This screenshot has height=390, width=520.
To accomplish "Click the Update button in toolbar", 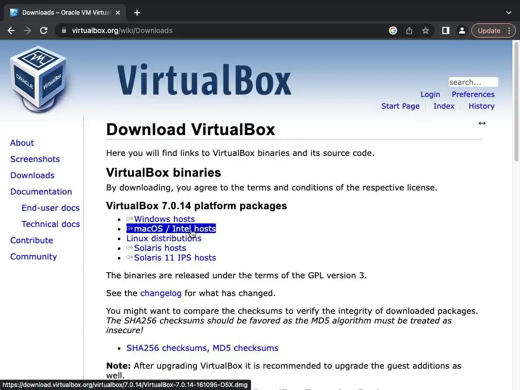I will (489, 30).
